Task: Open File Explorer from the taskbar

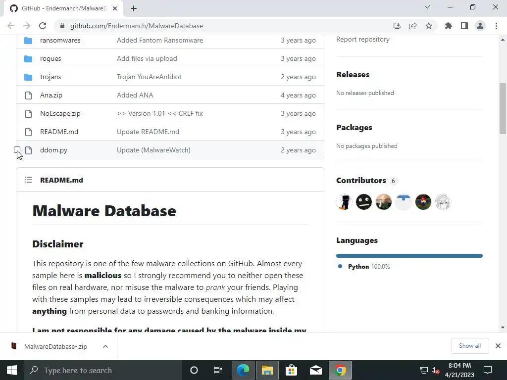Action: [267, 370]
